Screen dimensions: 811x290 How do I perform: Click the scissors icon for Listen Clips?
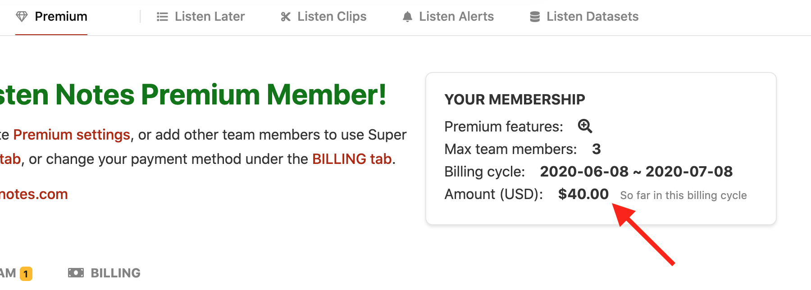tap(285, 16)
